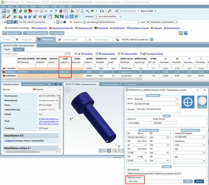Click the green crossed arrows icon
This screenshot has width=209, height=185.
pos(57,16)
